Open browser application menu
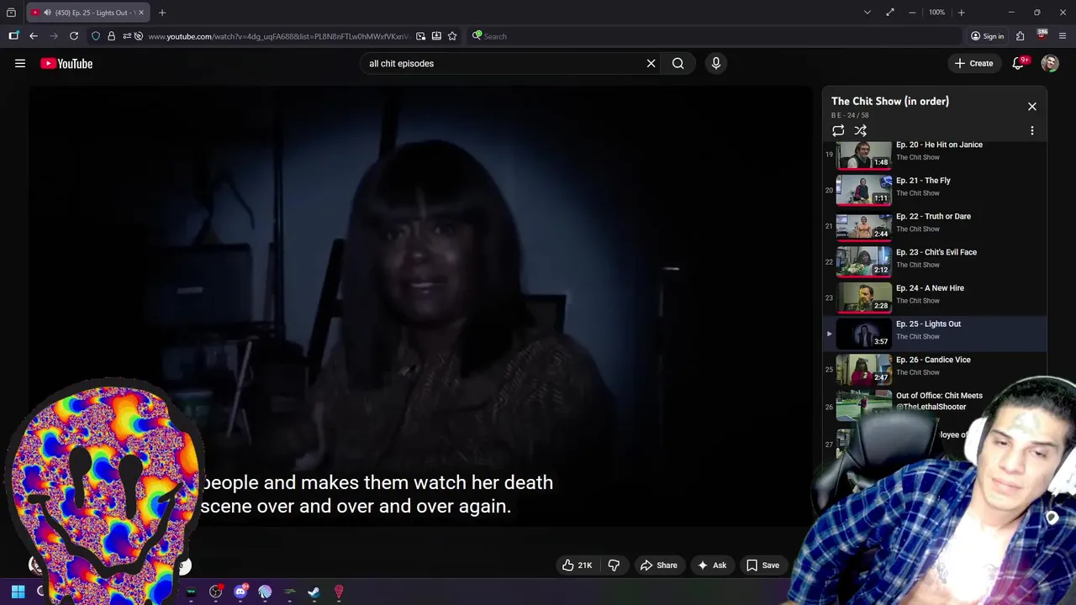 pos(1063,36)
